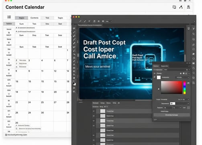The width and height of the screenshot is (202, 145).
Task: Open dropdown at end of color panel top field
Action: coord(189,70)
